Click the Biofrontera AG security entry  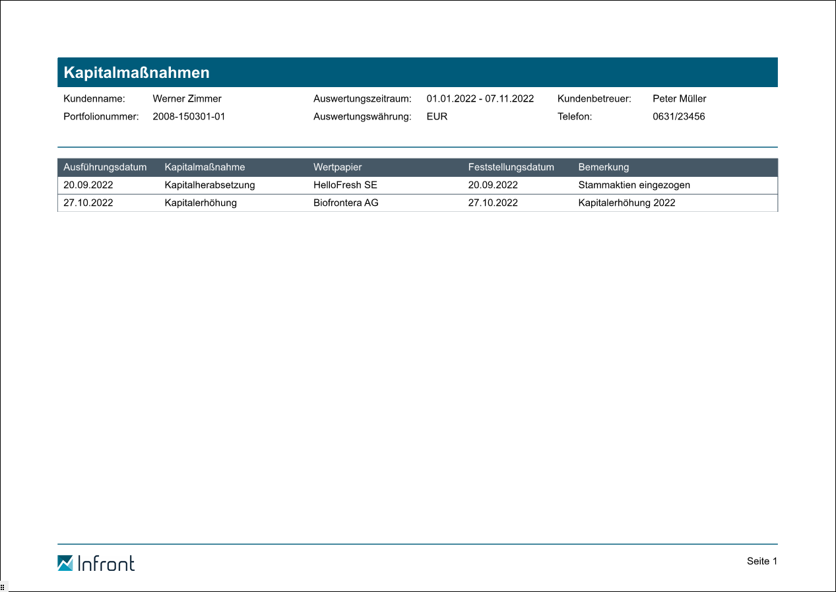click(x=346, y=203)
